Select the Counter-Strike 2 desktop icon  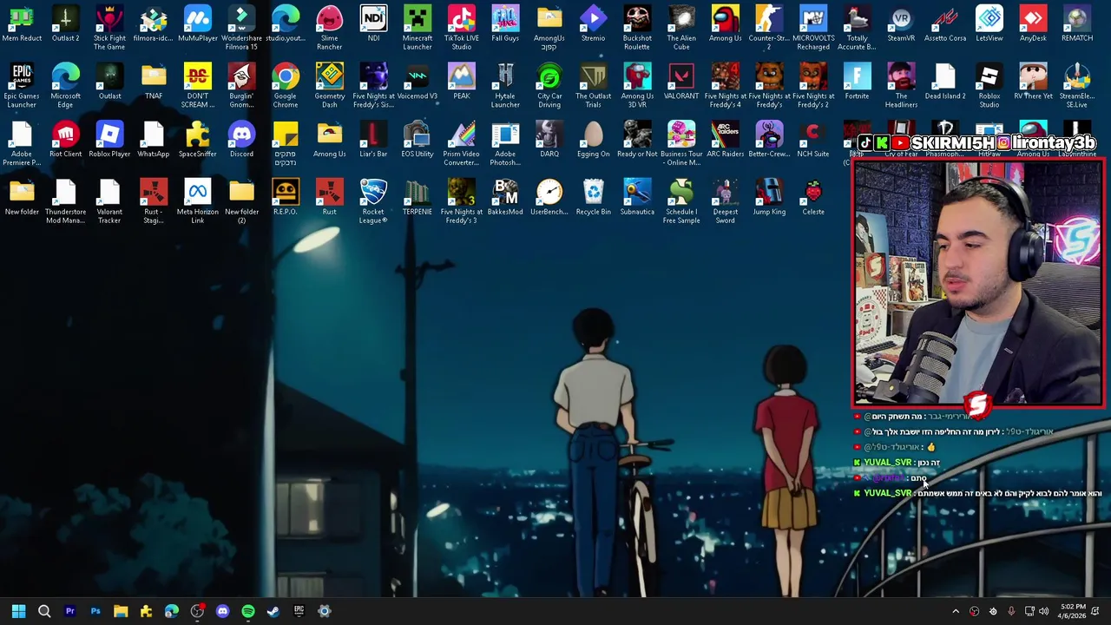(x=769, y=27)
